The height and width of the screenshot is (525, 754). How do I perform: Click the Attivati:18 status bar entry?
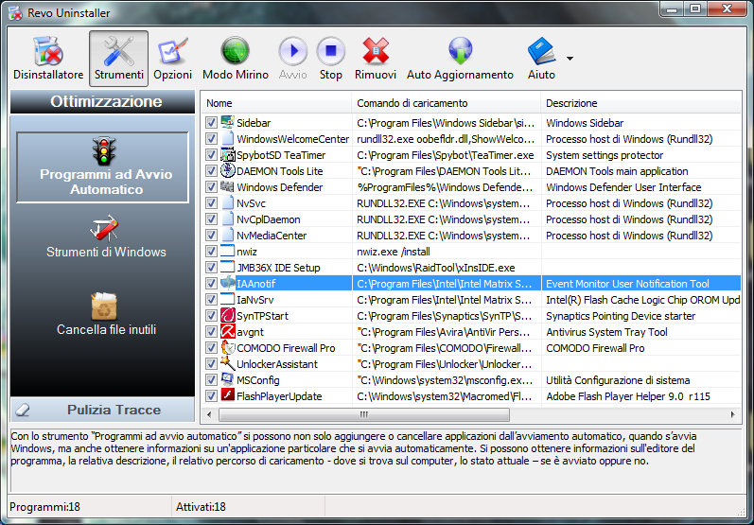(x=201, y=507)
